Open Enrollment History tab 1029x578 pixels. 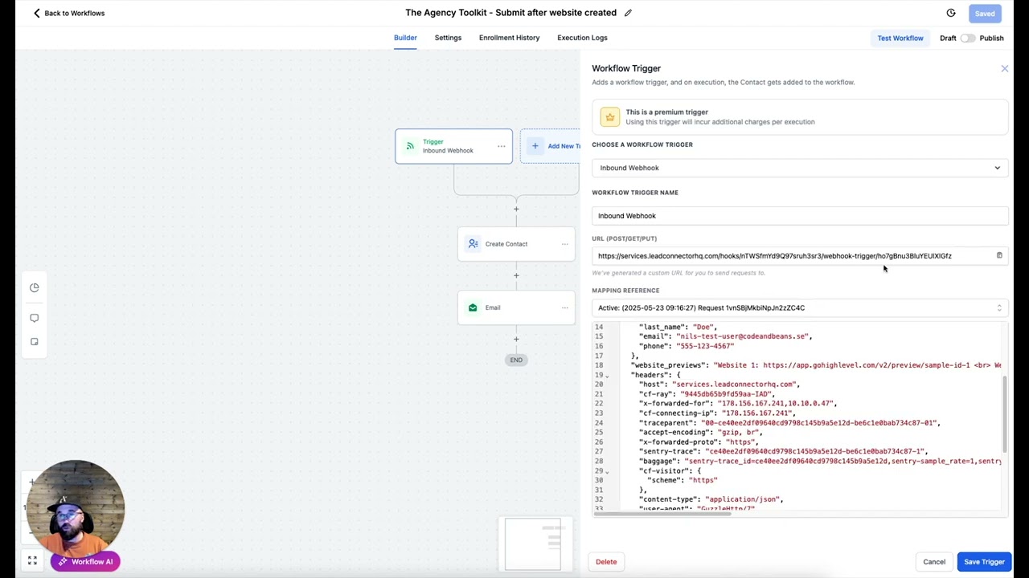click(x=509, y=38)
